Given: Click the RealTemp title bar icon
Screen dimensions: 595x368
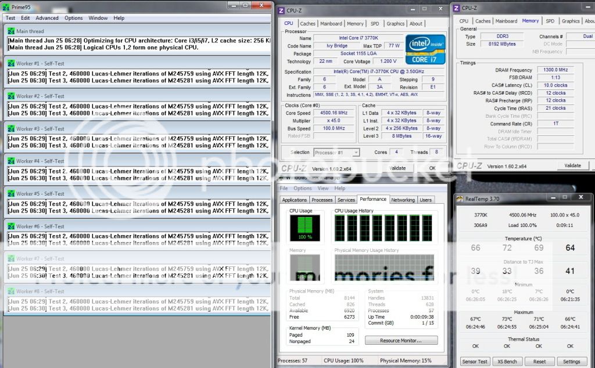Looking at the screenshot, I should [x=460, y=199].
